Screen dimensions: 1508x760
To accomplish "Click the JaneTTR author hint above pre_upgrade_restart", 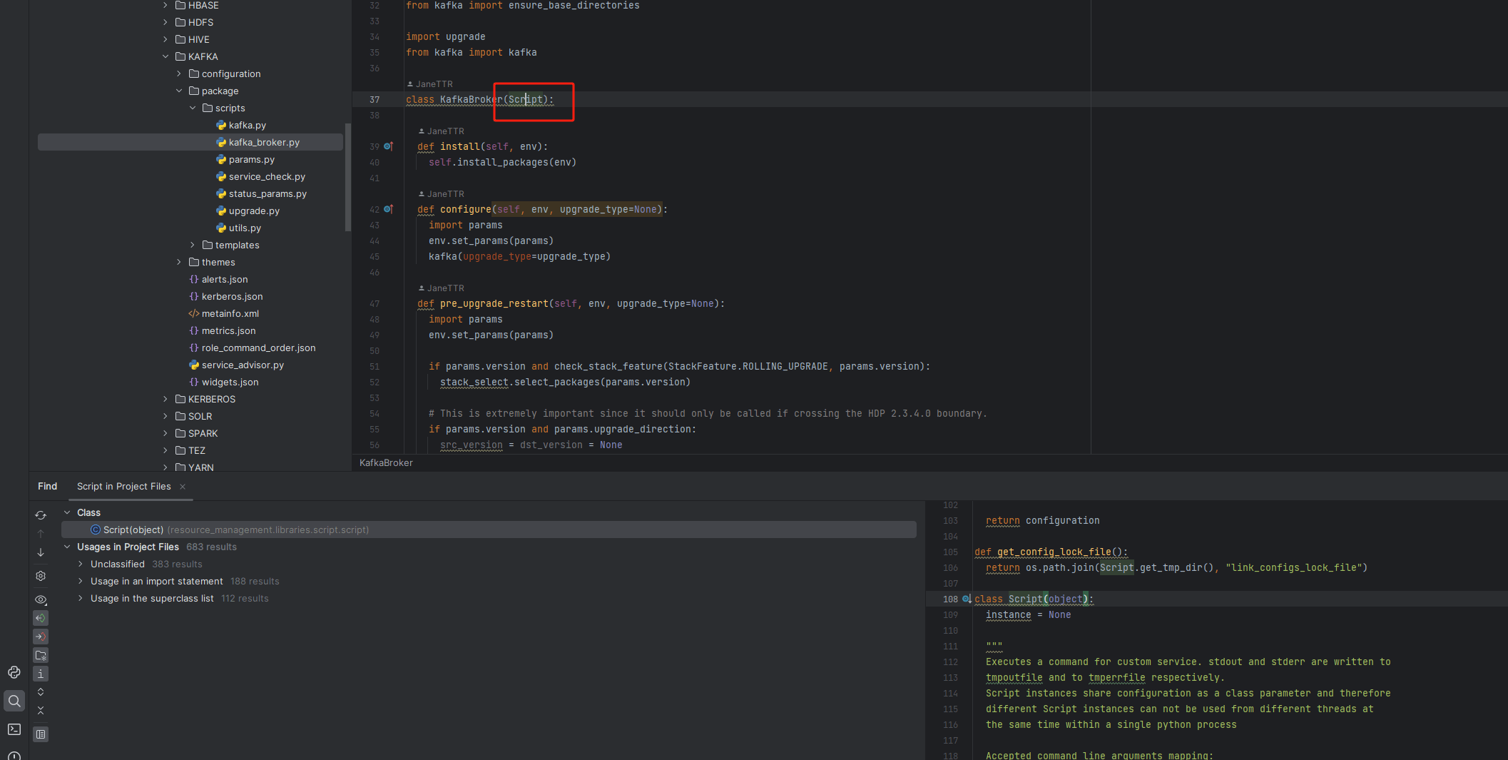I will (441, 288).
